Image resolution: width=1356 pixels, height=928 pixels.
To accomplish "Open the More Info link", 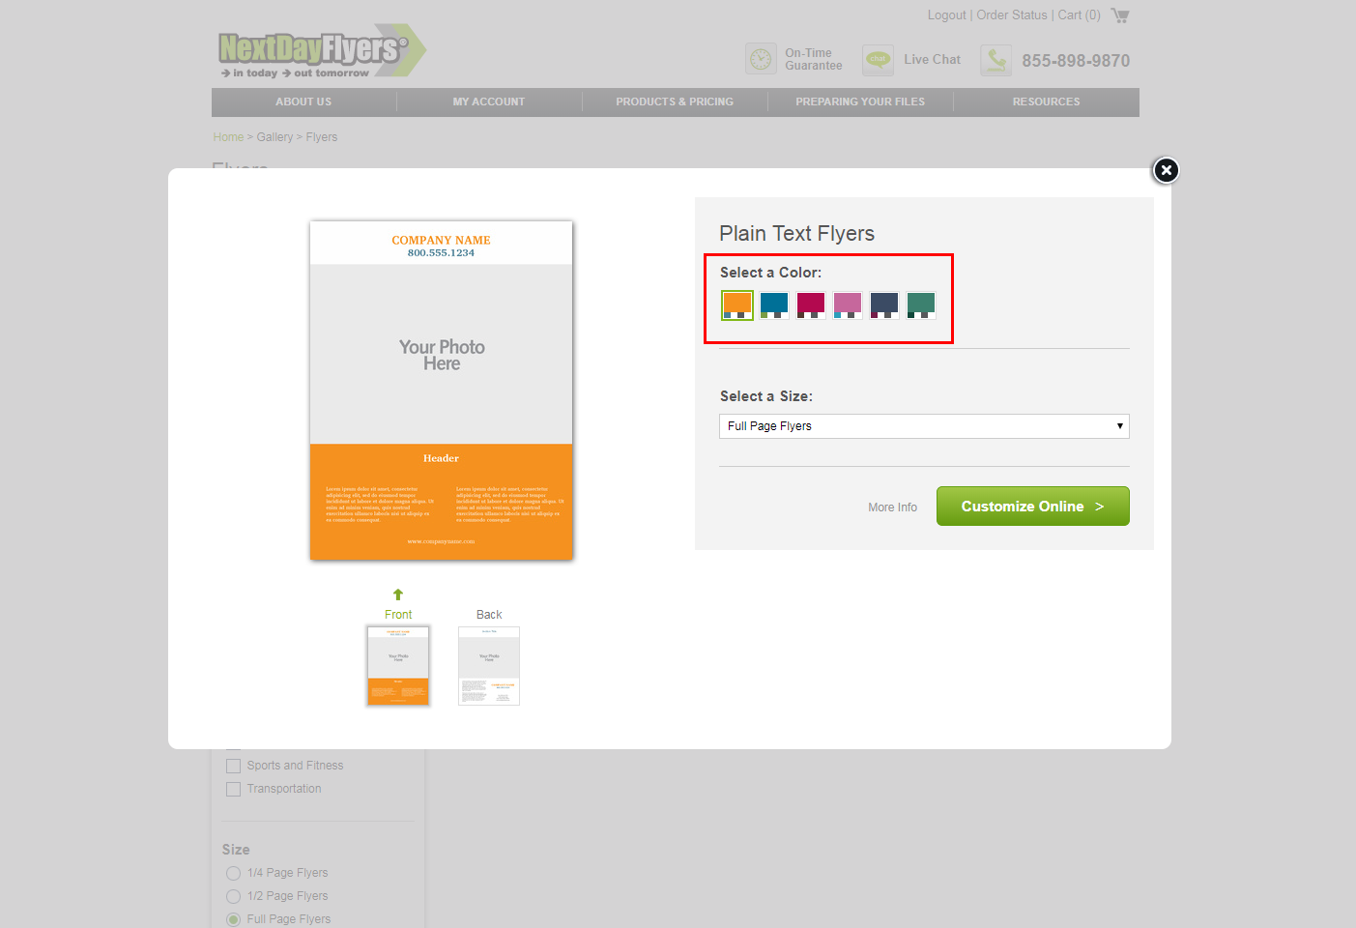I will [892, 507].
